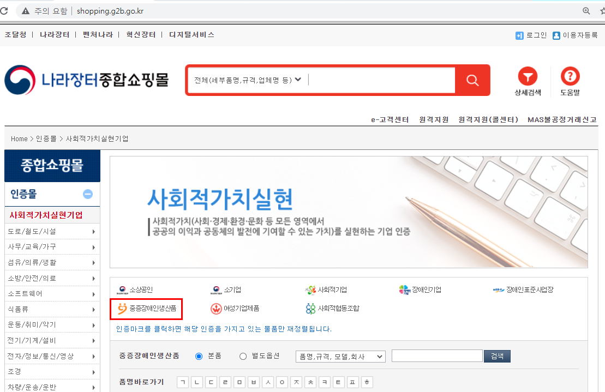Jump to items starting with ㄹ
Screen dimensions: 605x392
pos(225,382)
